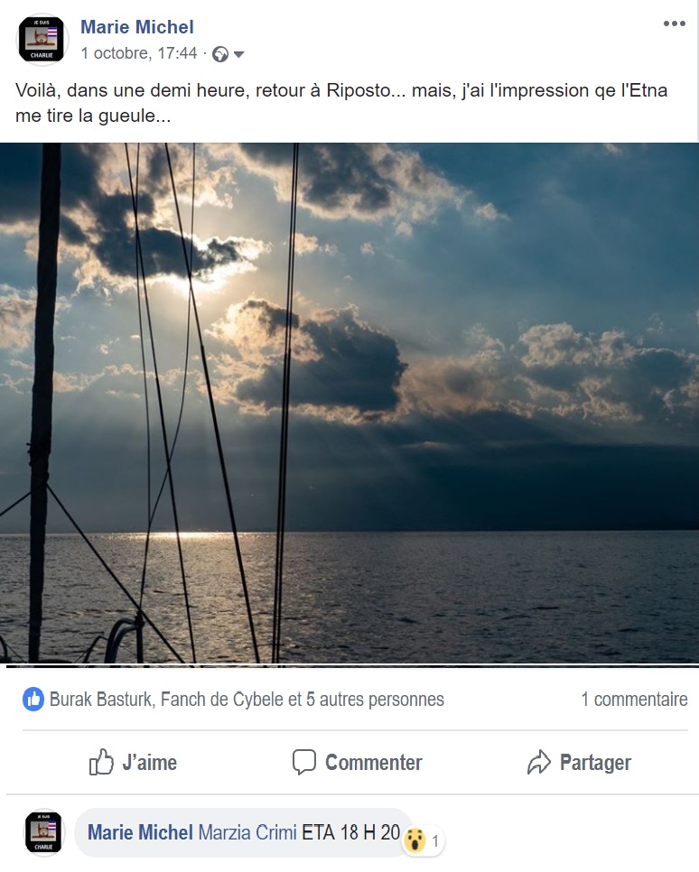Screen dimensions: 699x872
Task: Click the wow emoji reaction on comment
Action: 415,840
